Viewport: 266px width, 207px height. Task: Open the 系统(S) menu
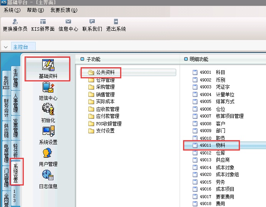(x=12, y=10)
